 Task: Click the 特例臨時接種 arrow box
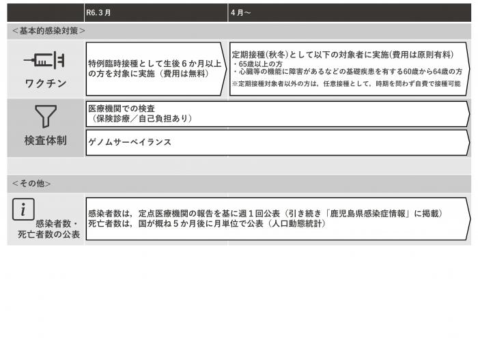click(x=156, y=68)
